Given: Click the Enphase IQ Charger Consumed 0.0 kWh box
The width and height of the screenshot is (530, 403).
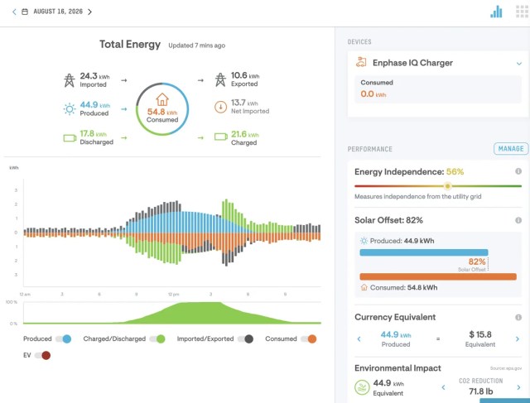Looking at the screenshot, I should point(438,89).
